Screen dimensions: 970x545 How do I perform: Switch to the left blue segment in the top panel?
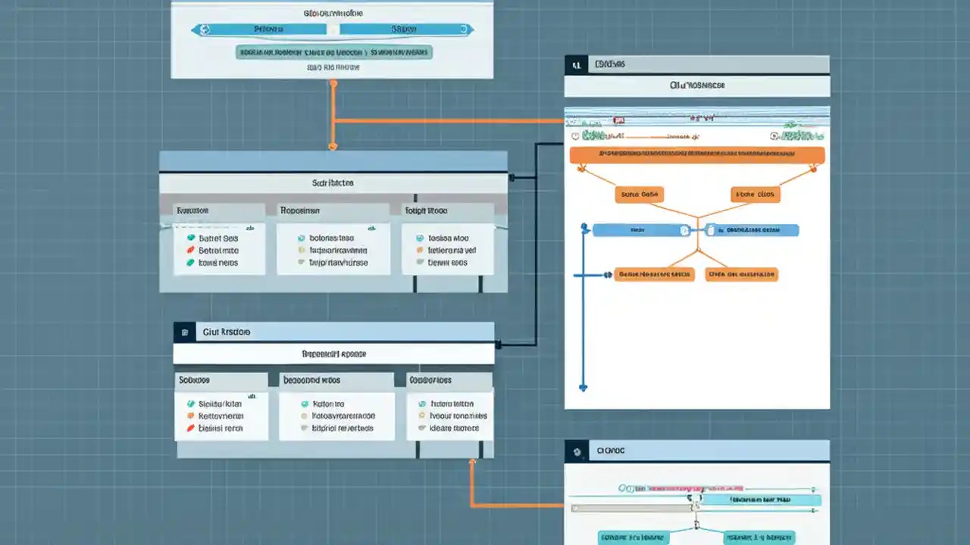coord(263,29)
